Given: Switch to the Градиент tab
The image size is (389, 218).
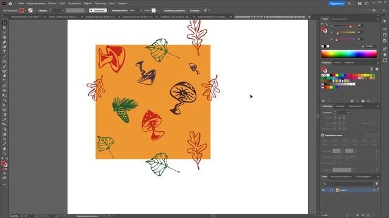Looking at the screenshot, I should click(340, 106).
